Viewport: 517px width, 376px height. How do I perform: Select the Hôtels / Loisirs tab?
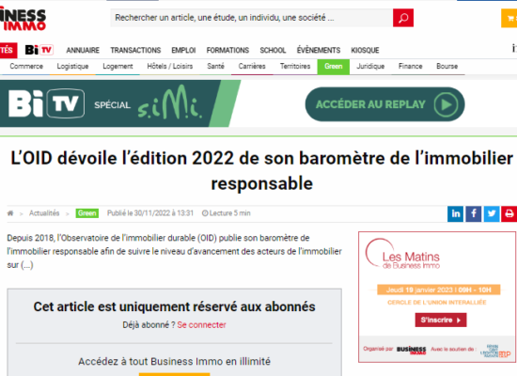pos(170,67)
